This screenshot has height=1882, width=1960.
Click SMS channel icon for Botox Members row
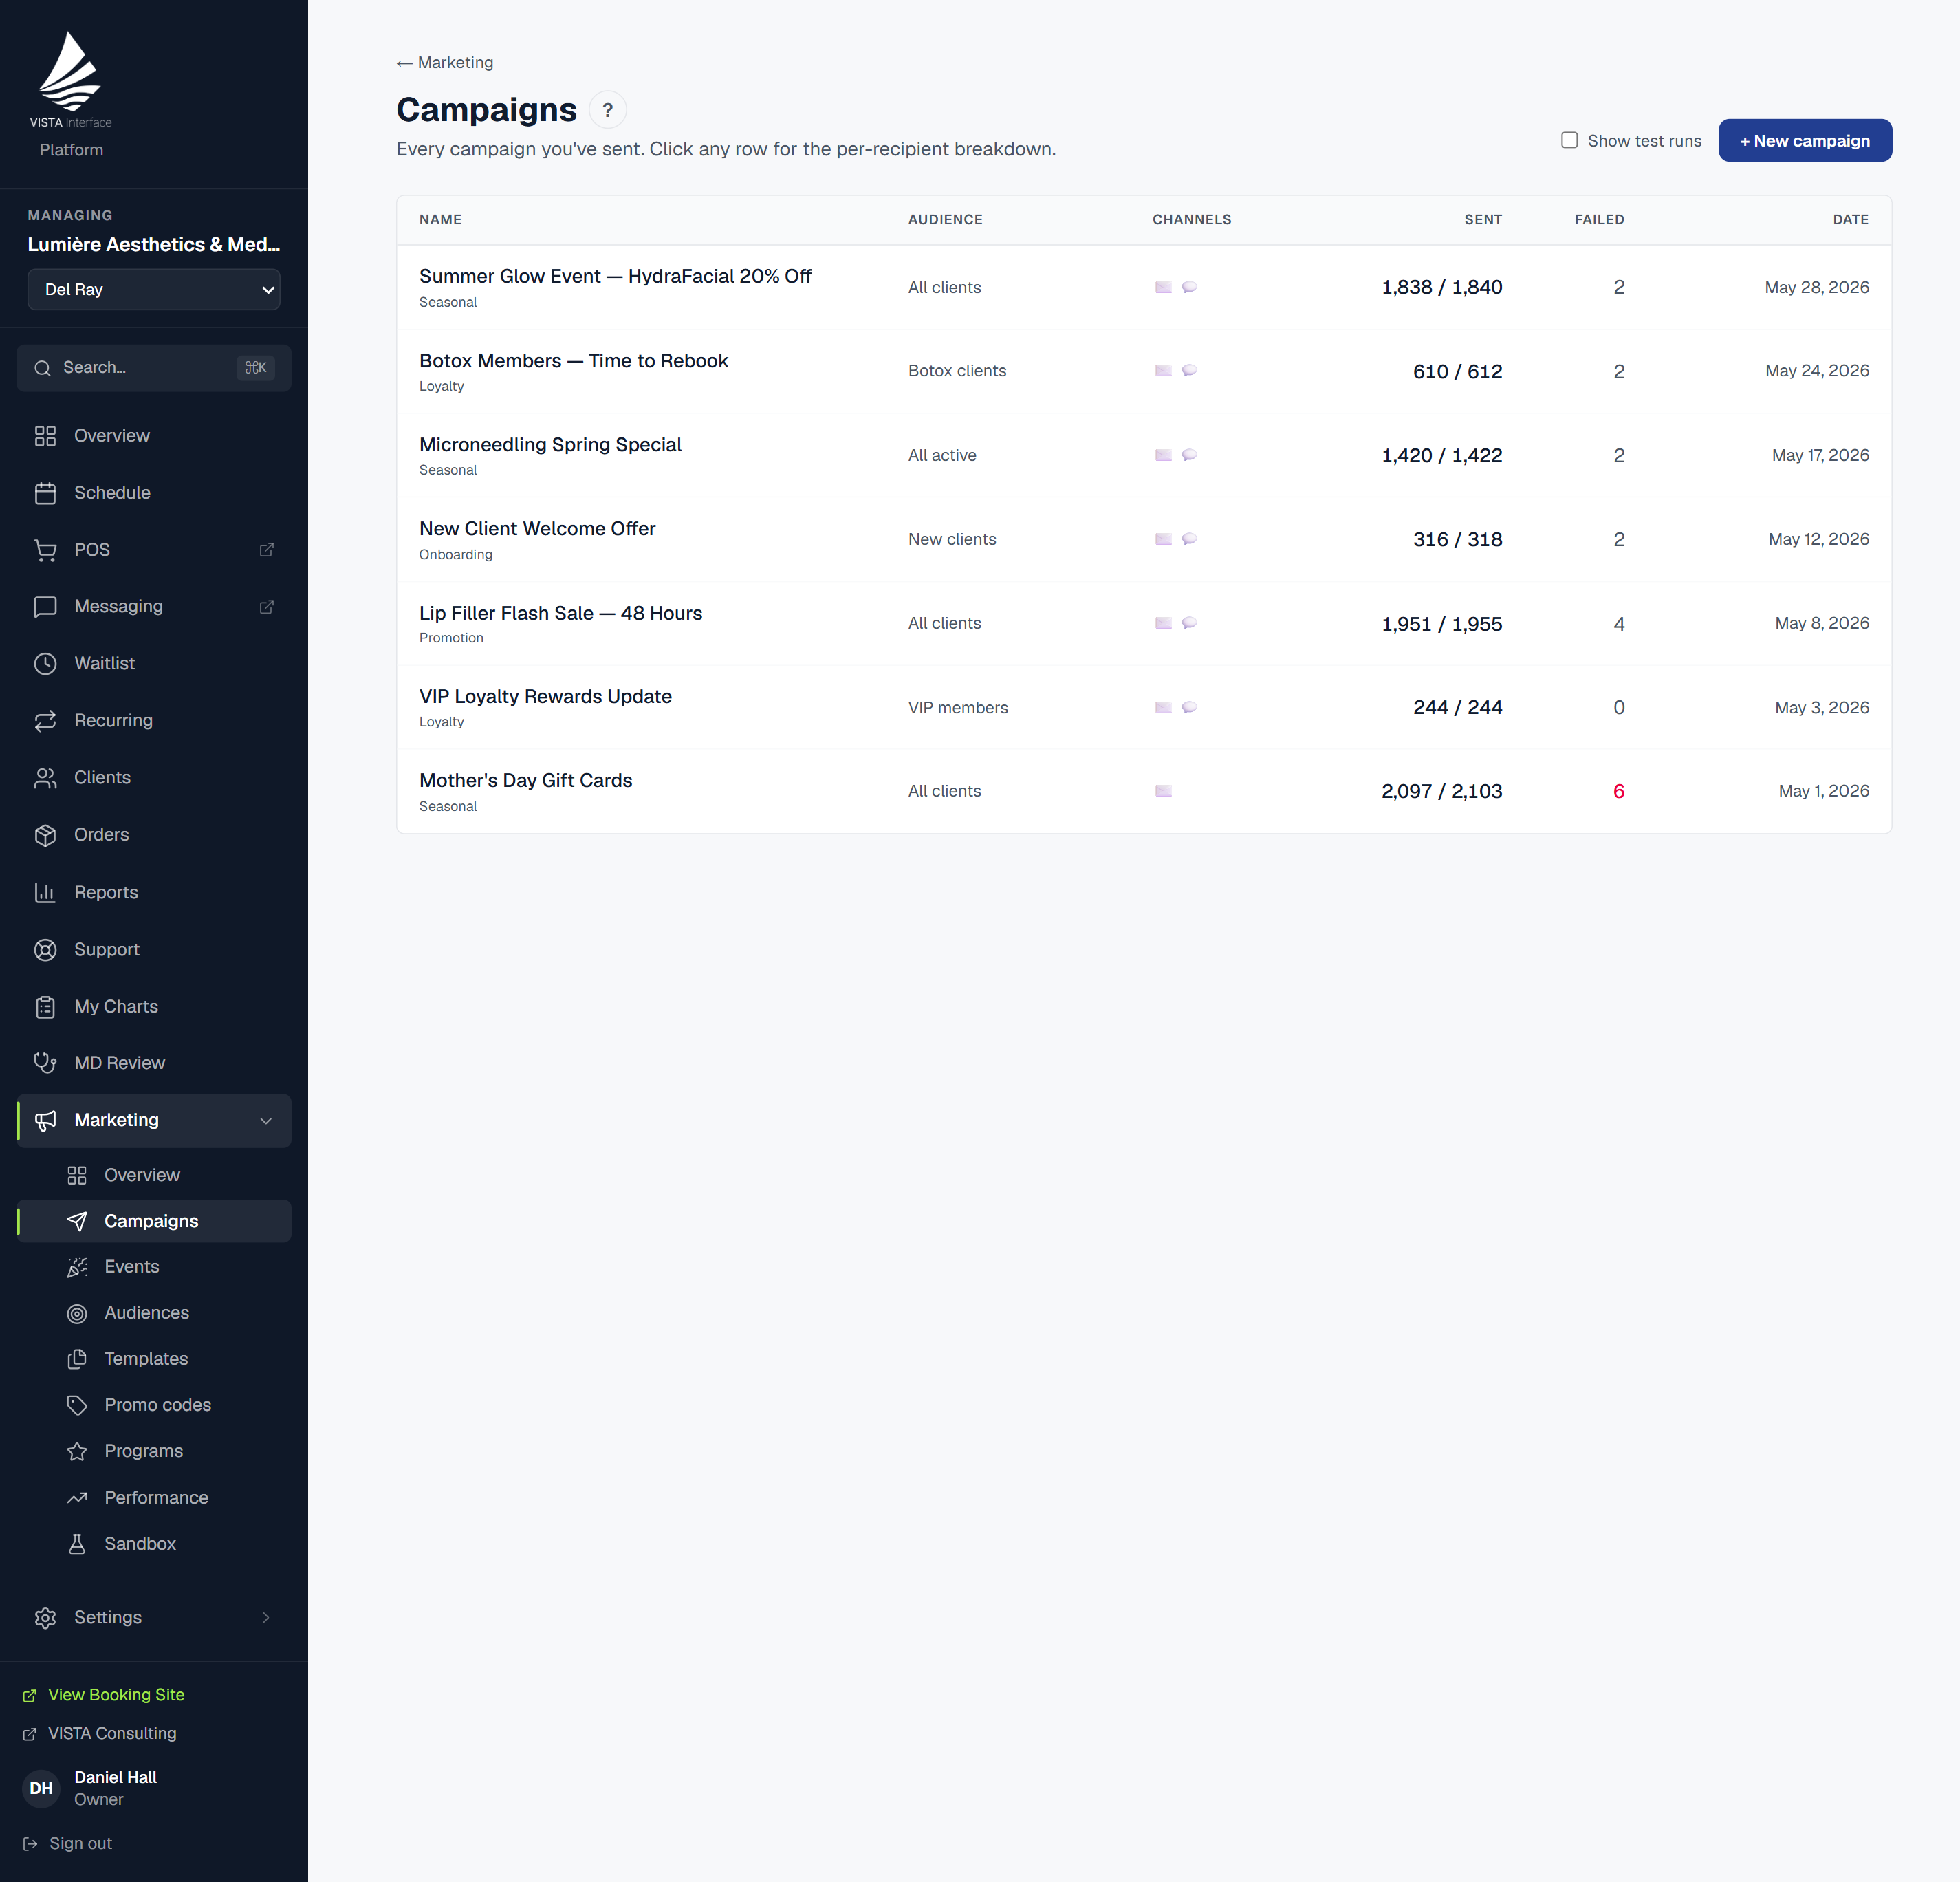point(1189,371)
